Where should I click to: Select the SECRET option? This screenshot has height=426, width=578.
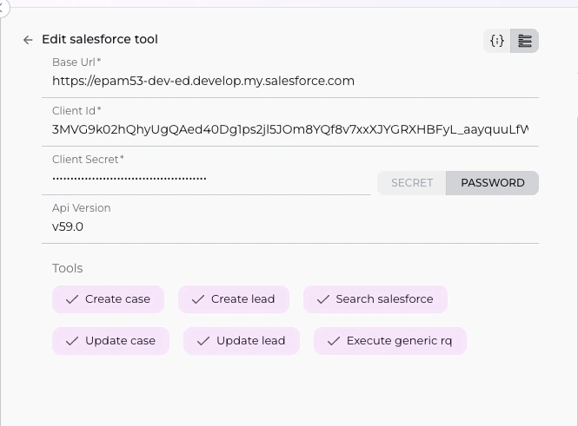tap(412, 183)
